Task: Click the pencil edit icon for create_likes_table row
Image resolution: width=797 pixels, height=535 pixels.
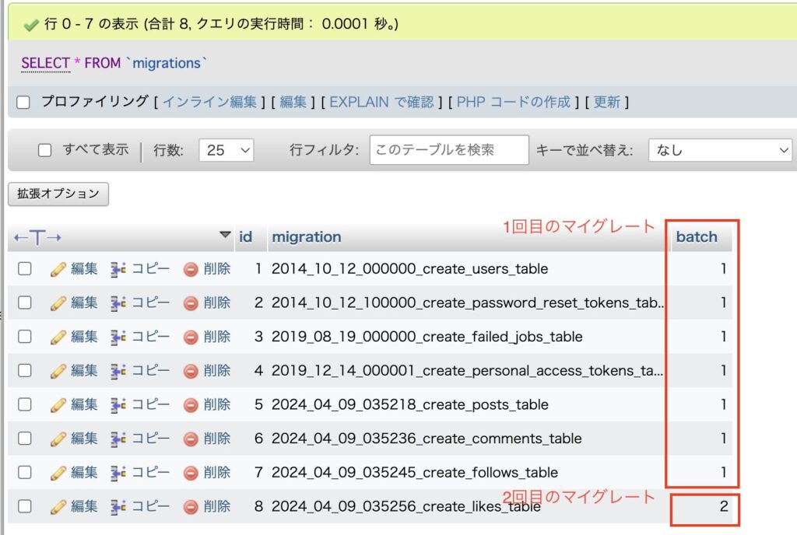Action: click(58, 506)
